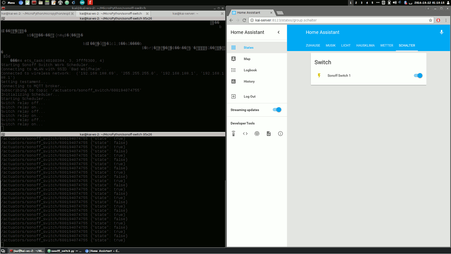Open a new Chrome tab
Viewport: 451px width, 254px height.
tap(280, 13)
